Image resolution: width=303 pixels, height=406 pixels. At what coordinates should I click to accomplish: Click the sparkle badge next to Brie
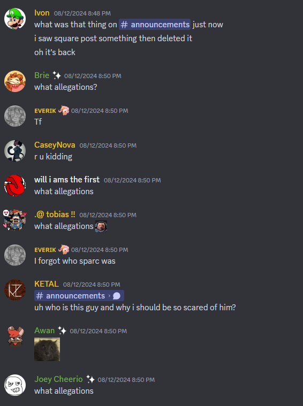coord(57,75)
